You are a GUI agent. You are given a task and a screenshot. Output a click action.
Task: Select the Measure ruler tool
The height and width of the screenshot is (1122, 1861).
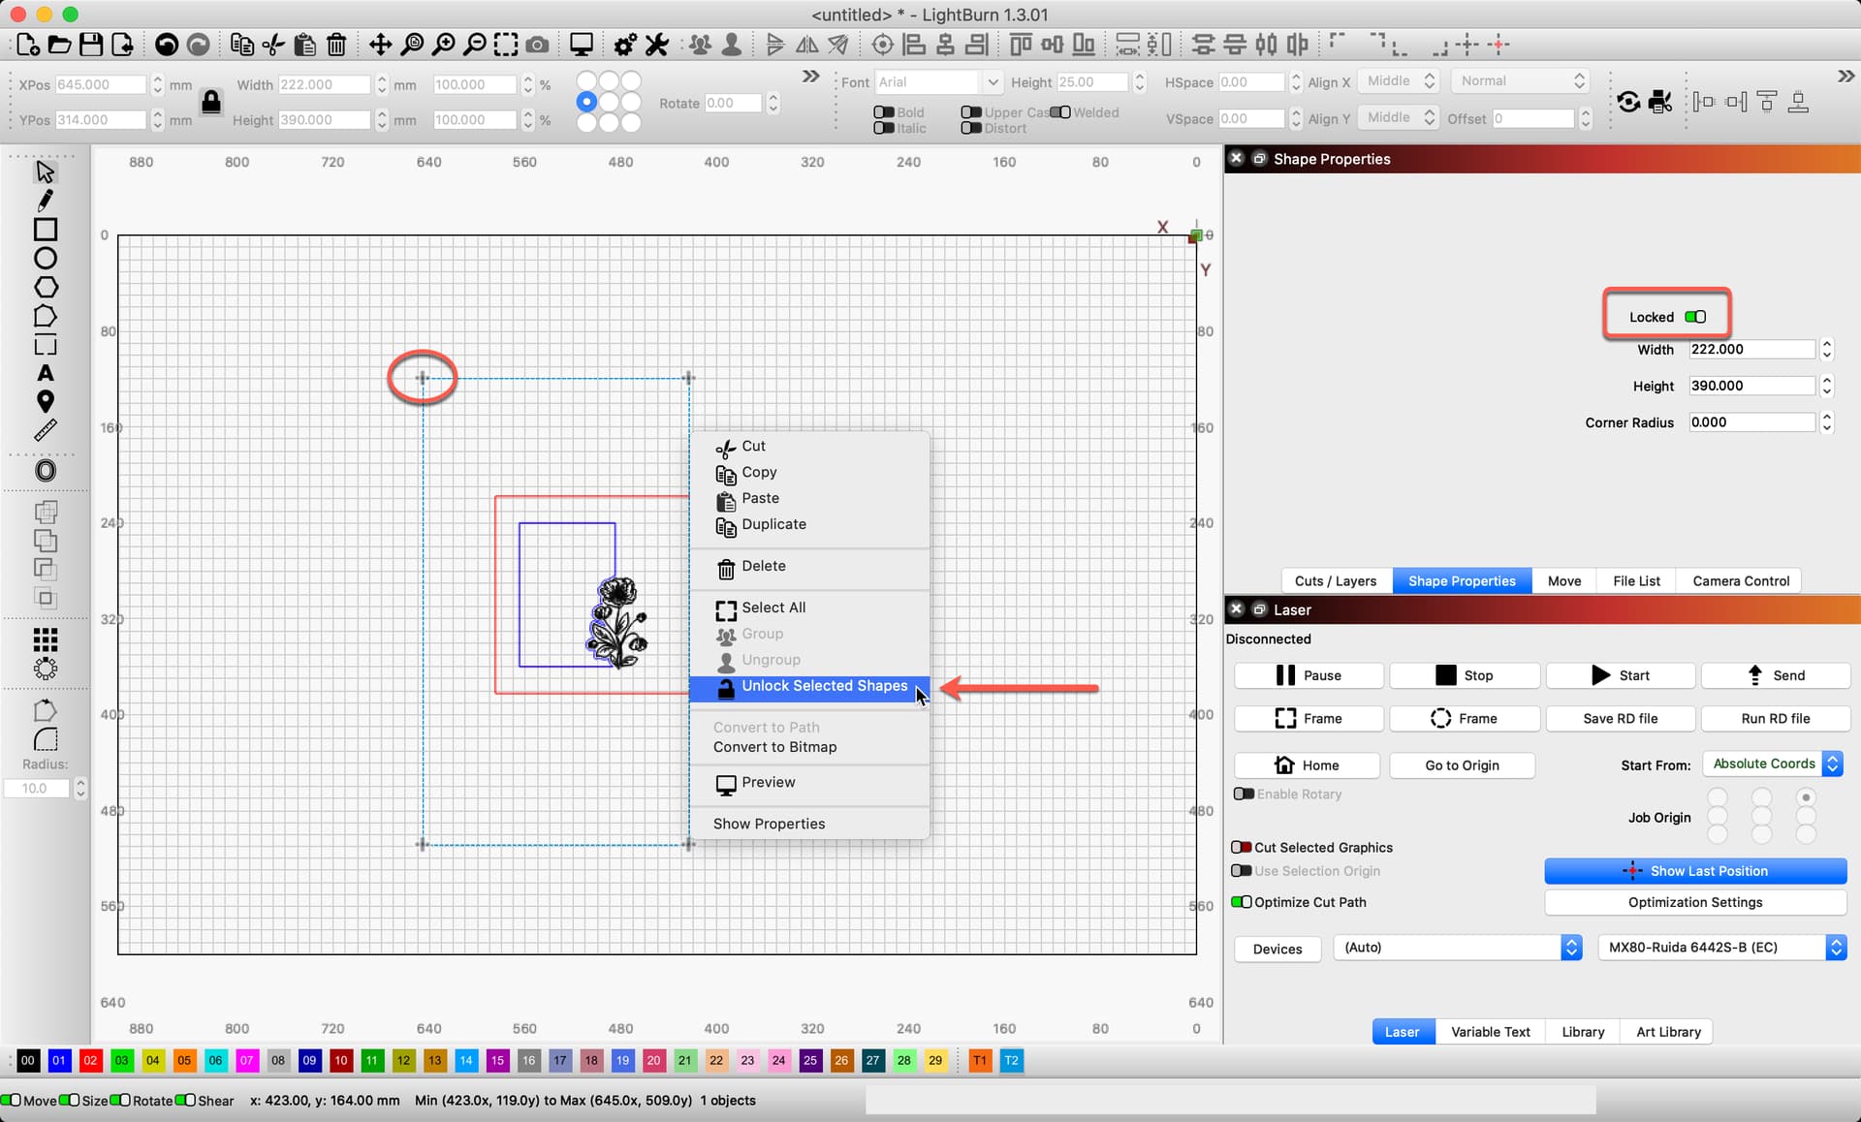[45, 430]
